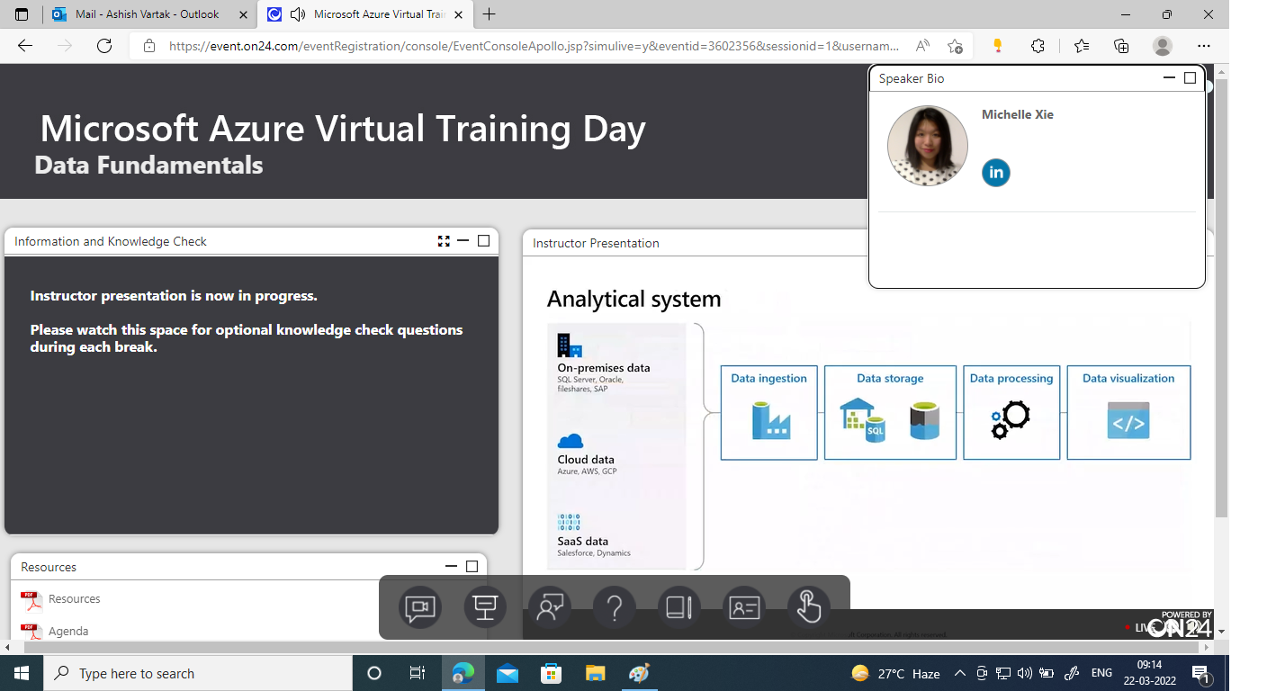
Task: Open Microsoft Store from the taskbar
Action: [551, 673]
